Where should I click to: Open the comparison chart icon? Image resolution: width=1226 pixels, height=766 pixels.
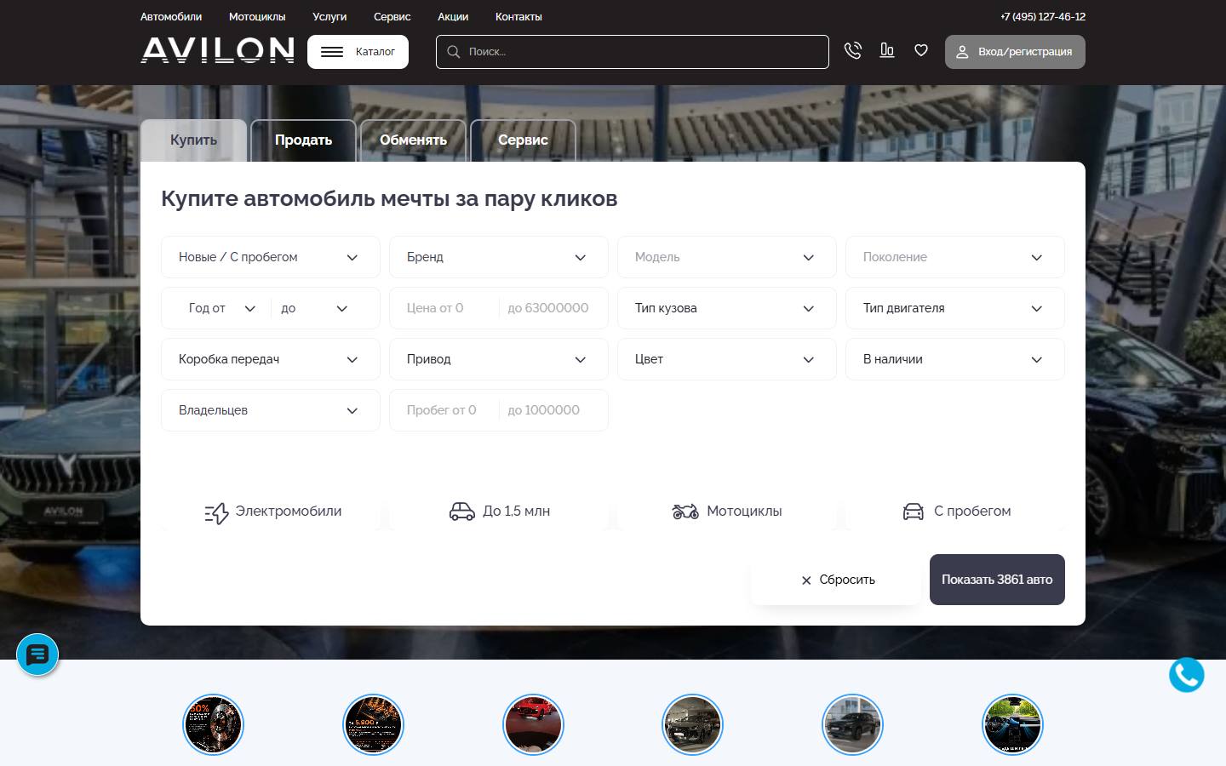[x=886, y=51]
